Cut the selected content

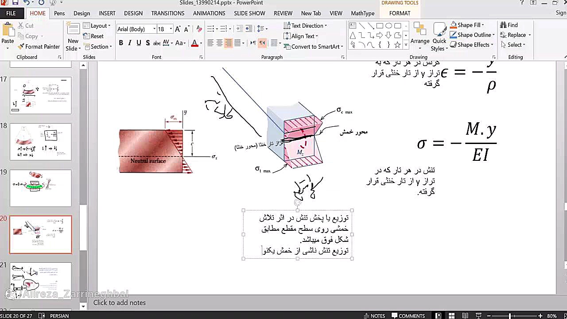click(x=26, y=26)
